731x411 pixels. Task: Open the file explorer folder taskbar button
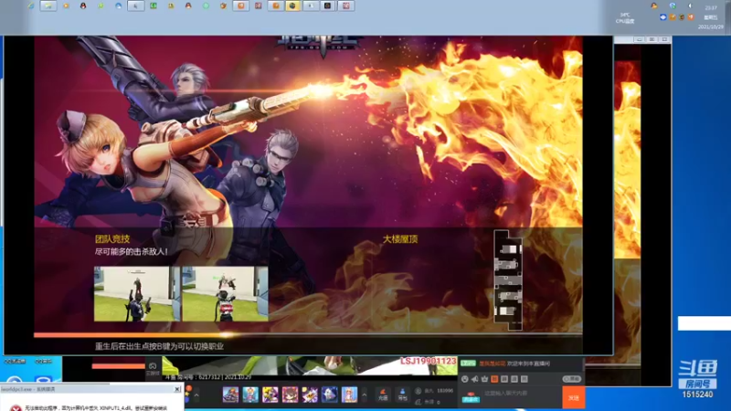tap(48, 5)
